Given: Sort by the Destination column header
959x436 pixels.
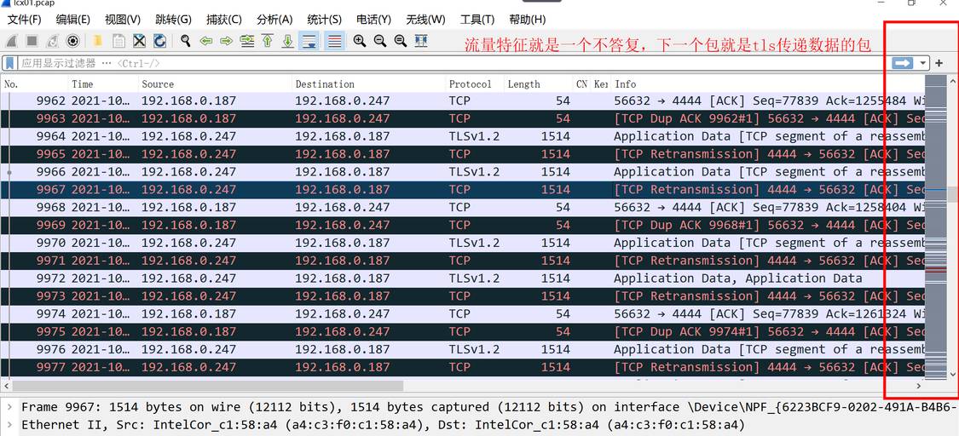Looking at the screenshot, I should 369,83.
